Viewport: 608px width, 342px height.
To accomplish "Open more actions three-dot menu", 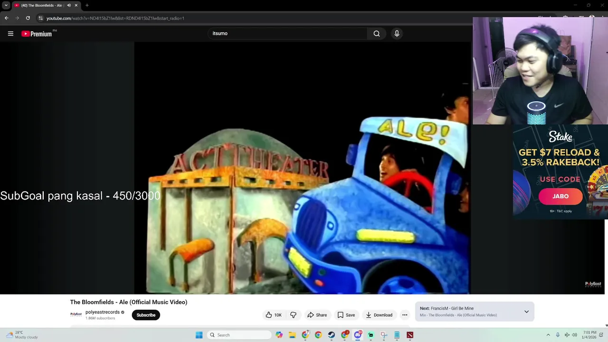I will point(405,315).
